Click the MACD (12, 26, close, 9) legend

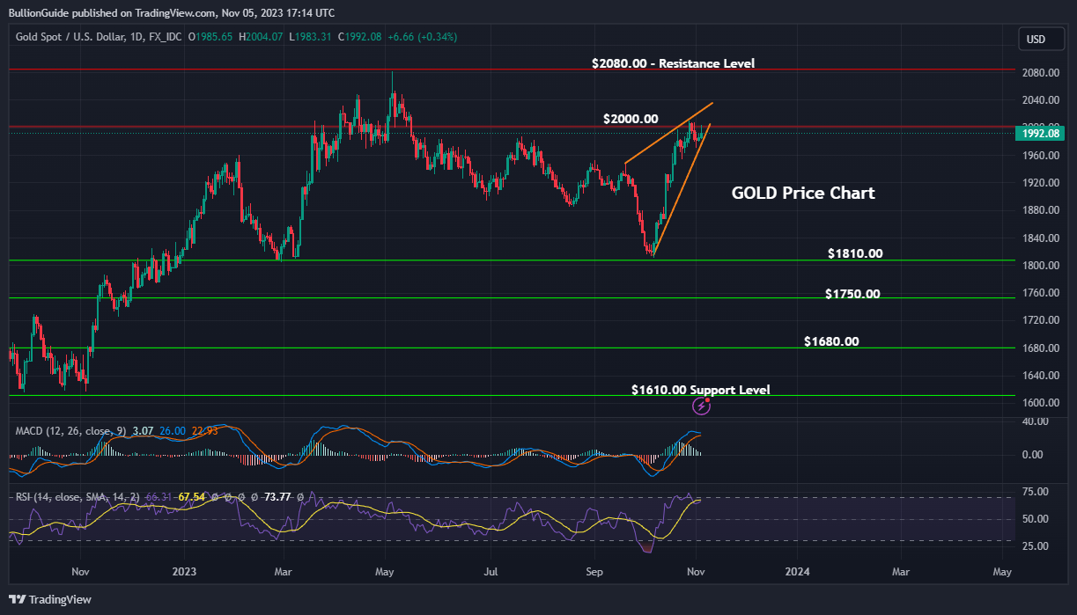tap(71, 430)
